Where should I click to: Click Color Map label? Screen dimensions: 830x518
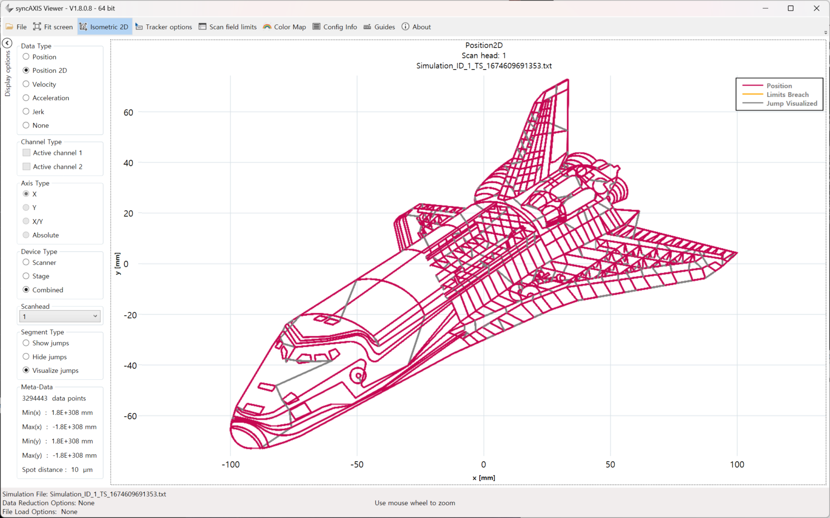(x=290, y=27)
